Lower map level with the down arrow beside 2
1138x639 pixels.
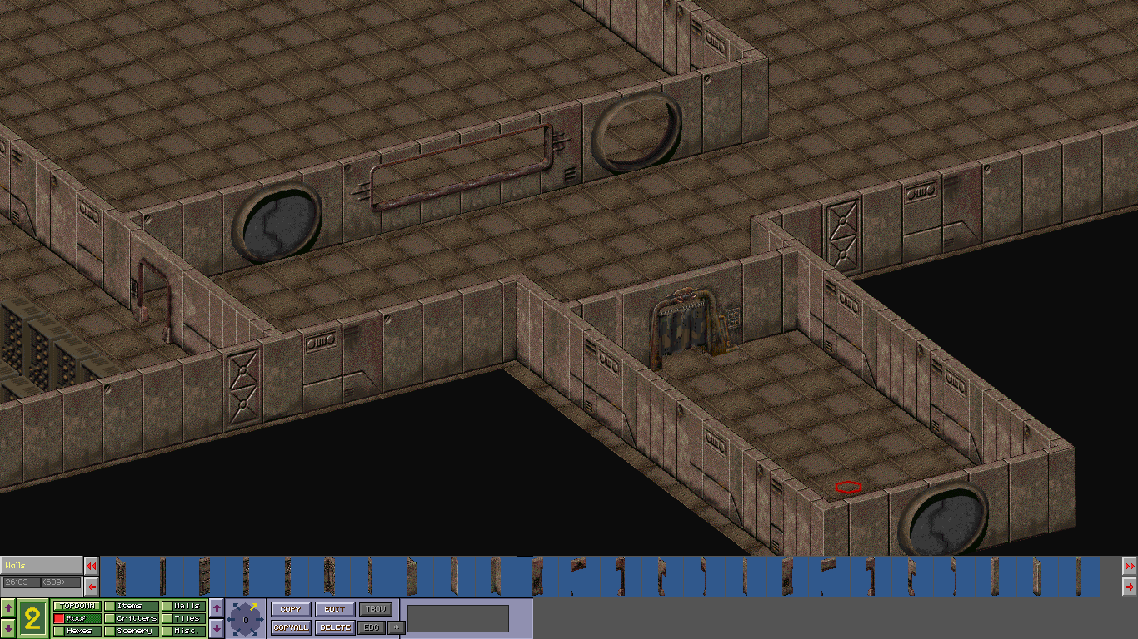7,628
